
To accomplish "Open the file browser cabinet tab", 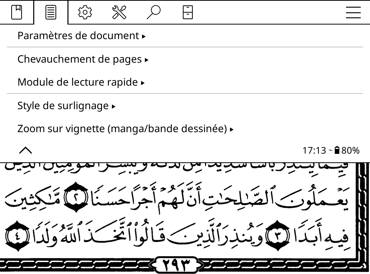I will pos(188,12).
